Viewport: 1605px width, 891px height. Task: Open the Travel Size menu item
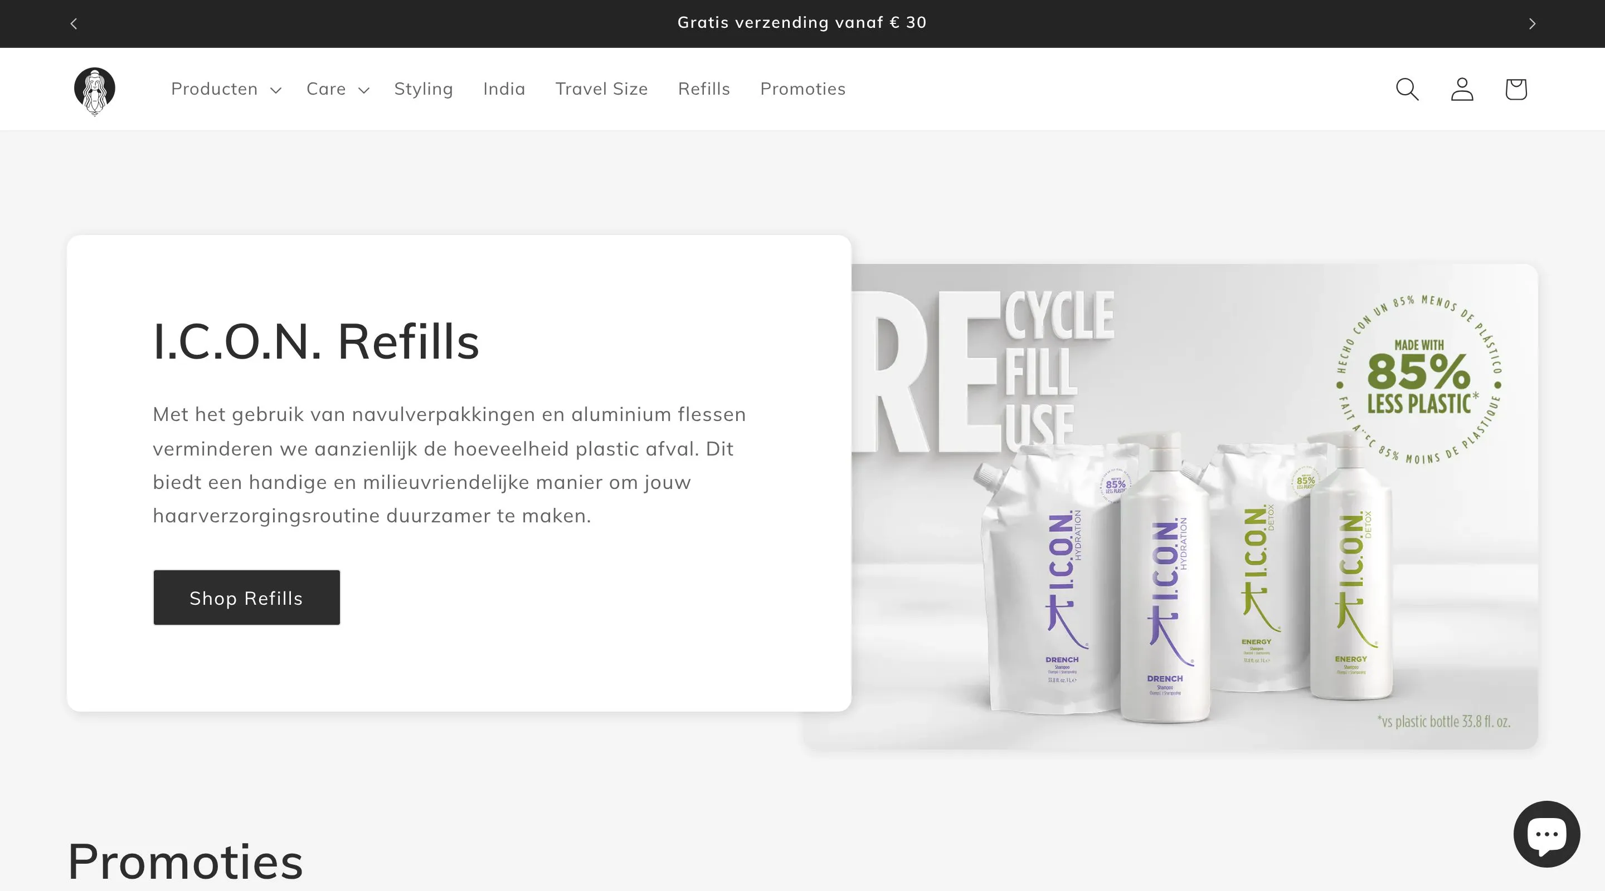pos(601,89)
